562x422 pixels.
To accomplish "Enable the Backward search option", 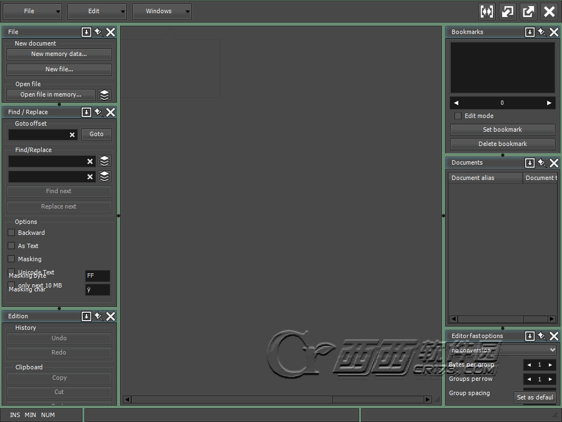I will point(12,233).
